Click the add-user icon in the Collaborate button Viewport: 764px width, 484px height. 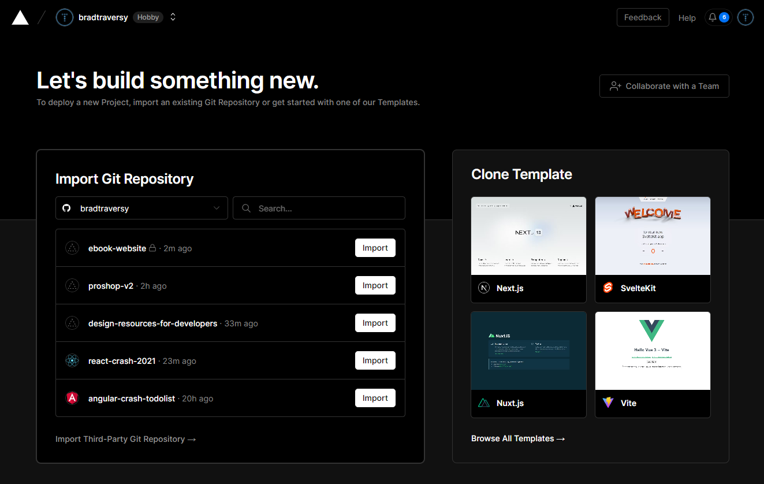pos(616,86)
